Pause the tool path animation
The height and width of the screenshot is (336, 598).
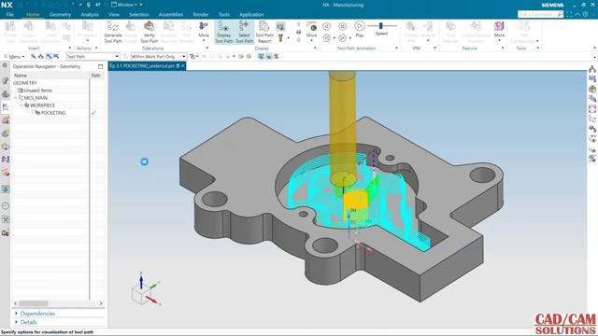pyautogui.click(x=343, y=26)
